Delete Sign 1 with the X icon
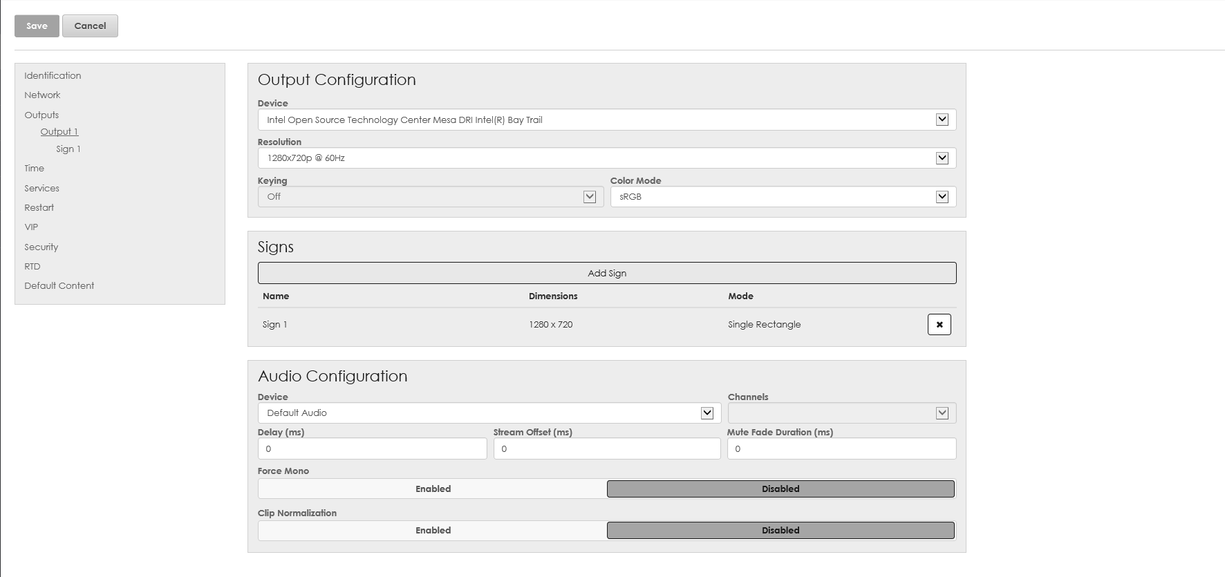The height and width of the screenshot is (577, 1225). point(939,324)
